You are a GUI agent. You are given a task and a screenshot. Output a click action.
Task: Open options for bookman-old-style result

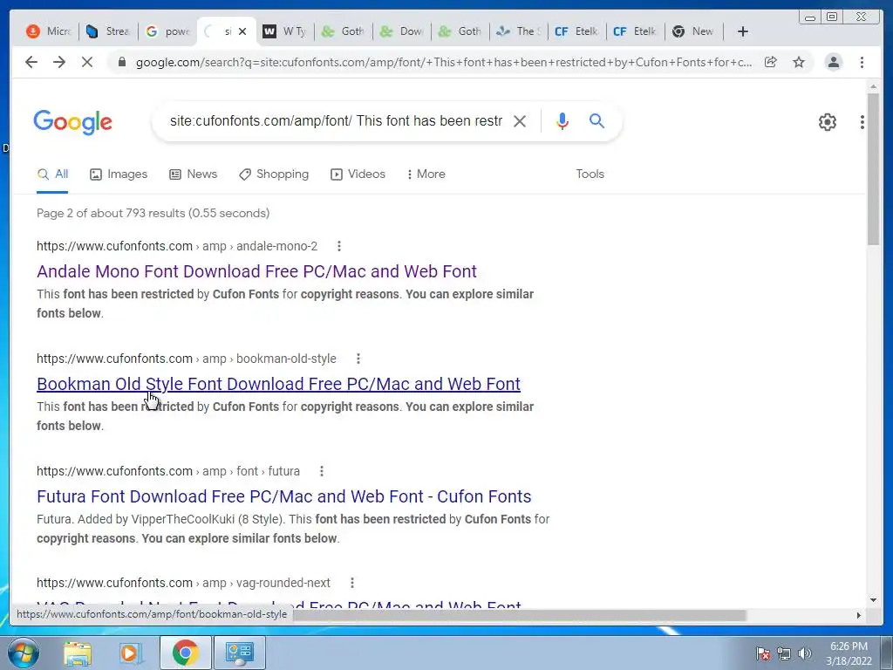coord(358,359)
